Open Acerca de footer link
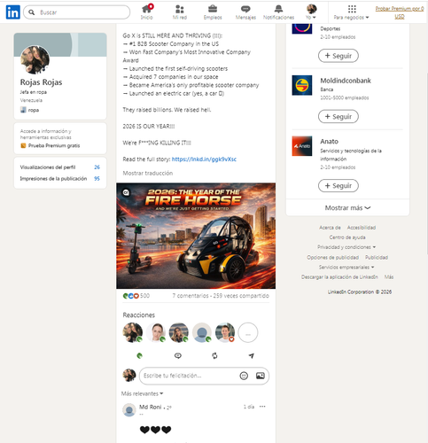Viewport: 428px width, 443px height. pos(330,228)
